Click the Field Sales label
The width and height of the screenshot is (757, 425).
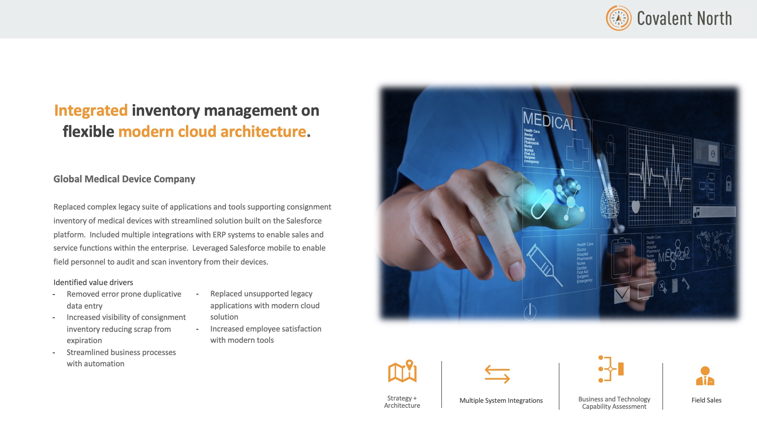(706, 400)
